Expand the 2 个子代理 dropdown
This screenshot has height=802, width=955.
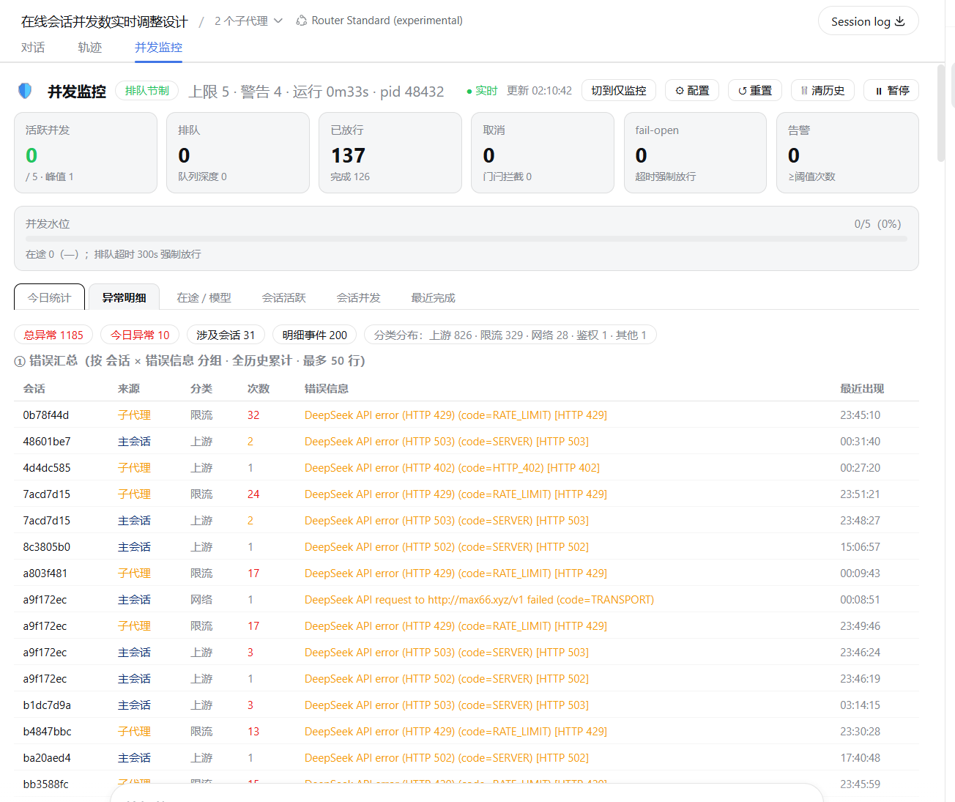[x=248, y=21]
